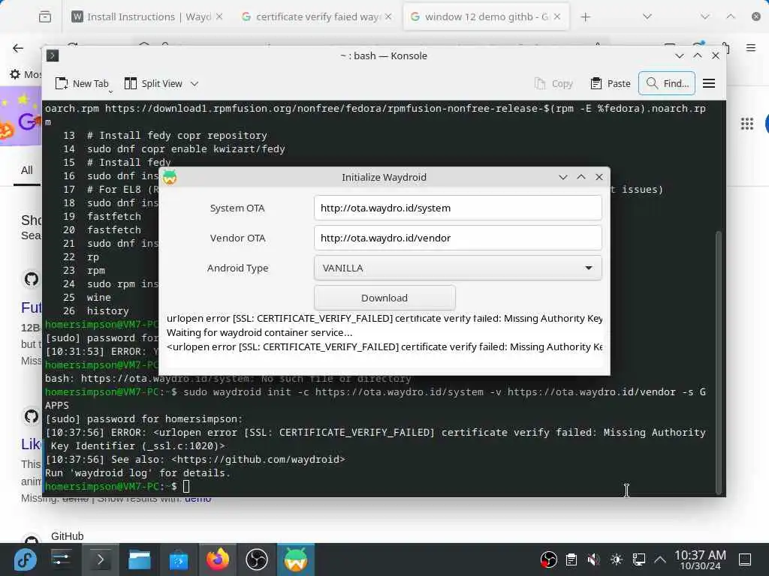Image resolution: width=769 pixels, height=576 pixels.
Task: Click the show desktop icon on taskbar
Action: click(x=745, y=559)
